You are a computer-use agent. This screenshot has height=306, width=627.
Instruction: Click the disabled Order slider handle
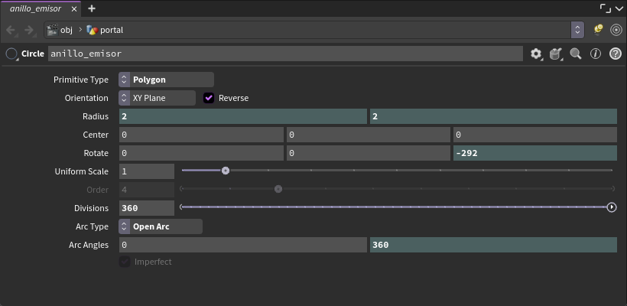[278, 189]
